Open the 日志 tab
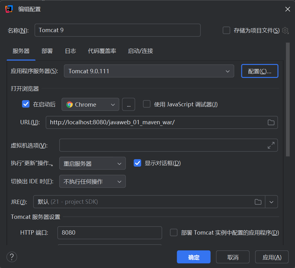The height and width of the screenshot is (268, 295). tap(70, 51)
